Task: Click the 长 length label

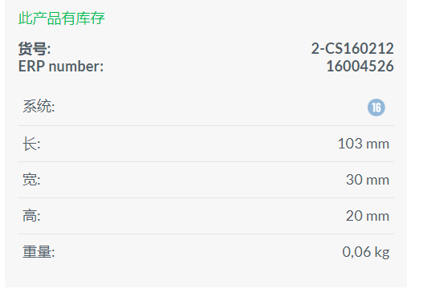Action: (x=31, y=144)
